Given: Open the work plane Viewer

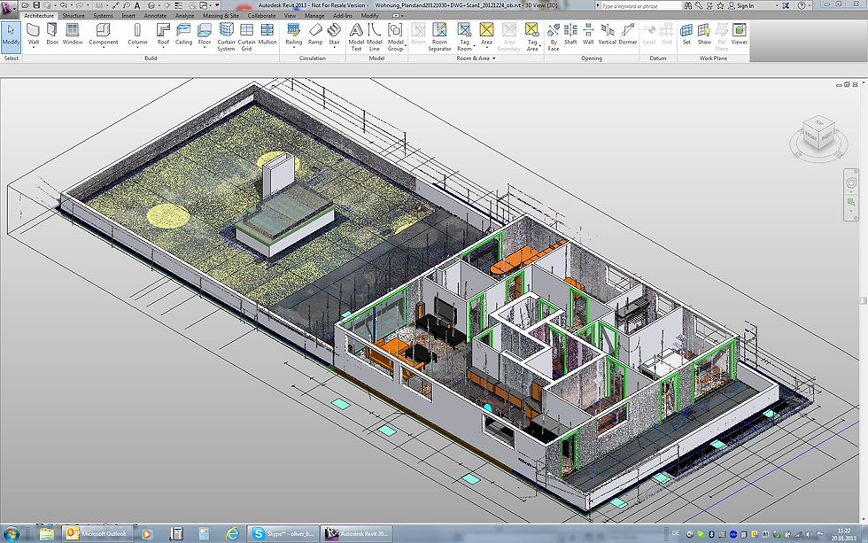Looking at the screenshot, I should click(739, 35).
